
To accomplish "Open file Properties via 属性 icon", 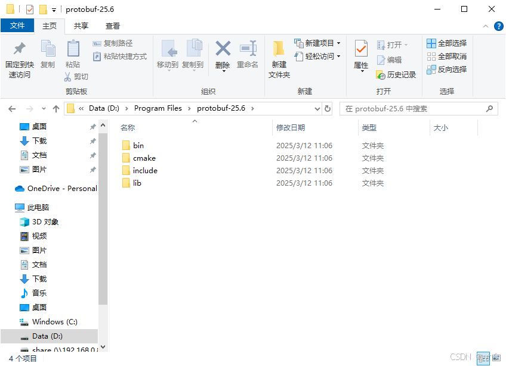I will tap(360, 53).
